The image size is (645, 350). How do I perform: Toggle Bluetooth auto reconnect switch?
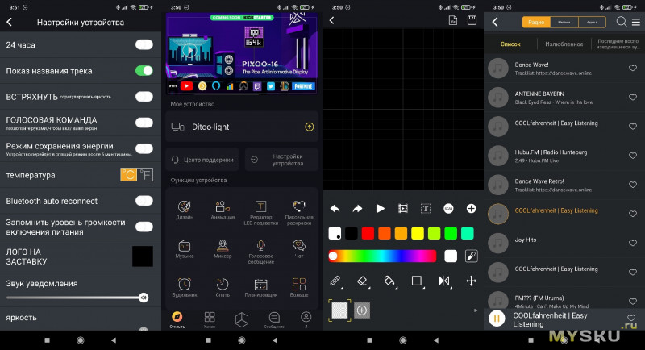[144, 201]
